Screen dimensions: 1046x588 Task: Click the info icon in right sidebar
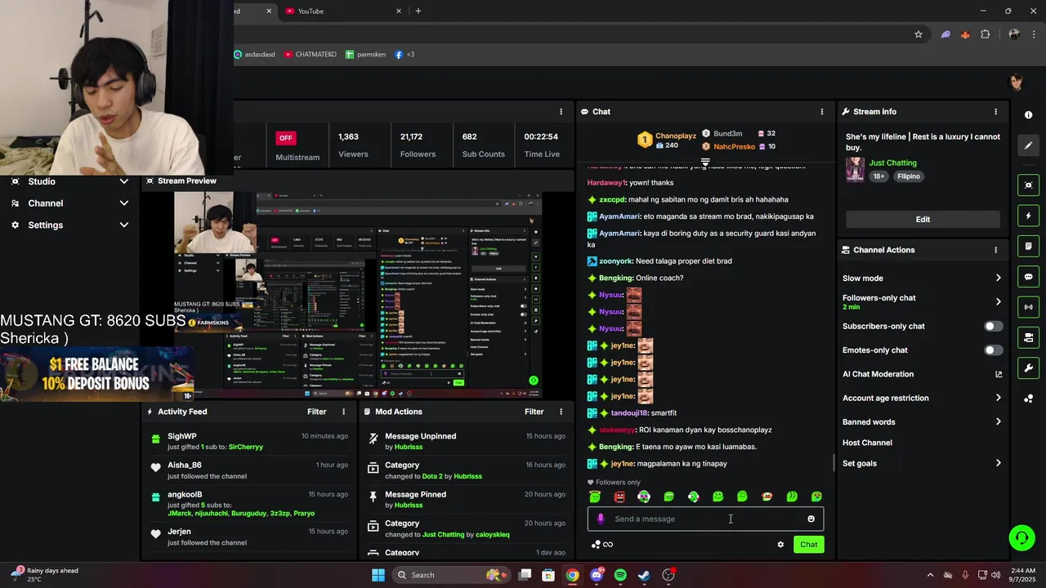[1028, 115]
